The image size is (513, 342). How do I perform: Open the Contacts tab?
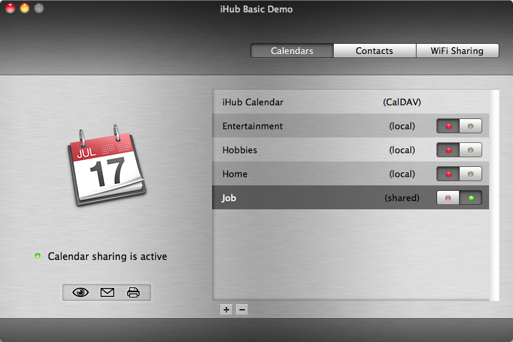click(375, 51)
